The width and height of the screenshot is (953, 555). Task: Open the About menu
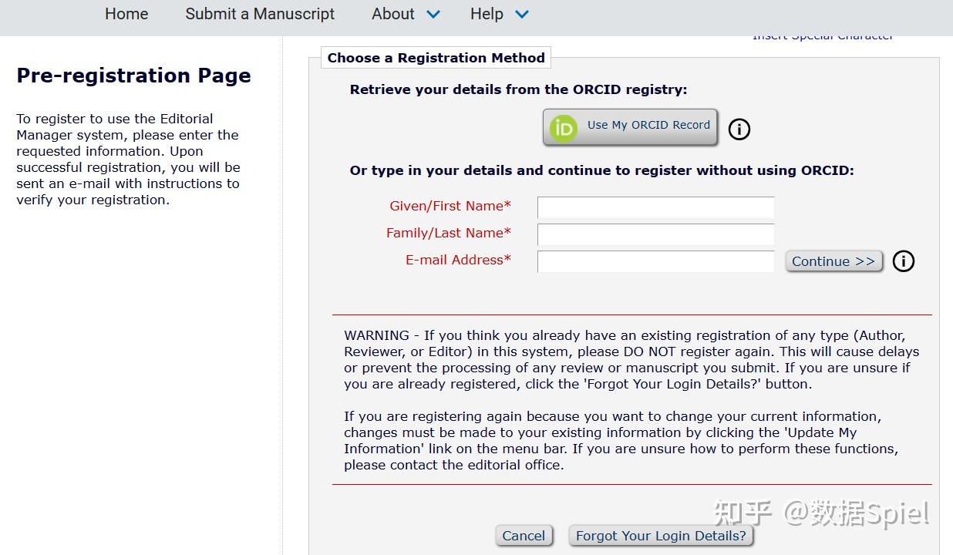[393, 14]
